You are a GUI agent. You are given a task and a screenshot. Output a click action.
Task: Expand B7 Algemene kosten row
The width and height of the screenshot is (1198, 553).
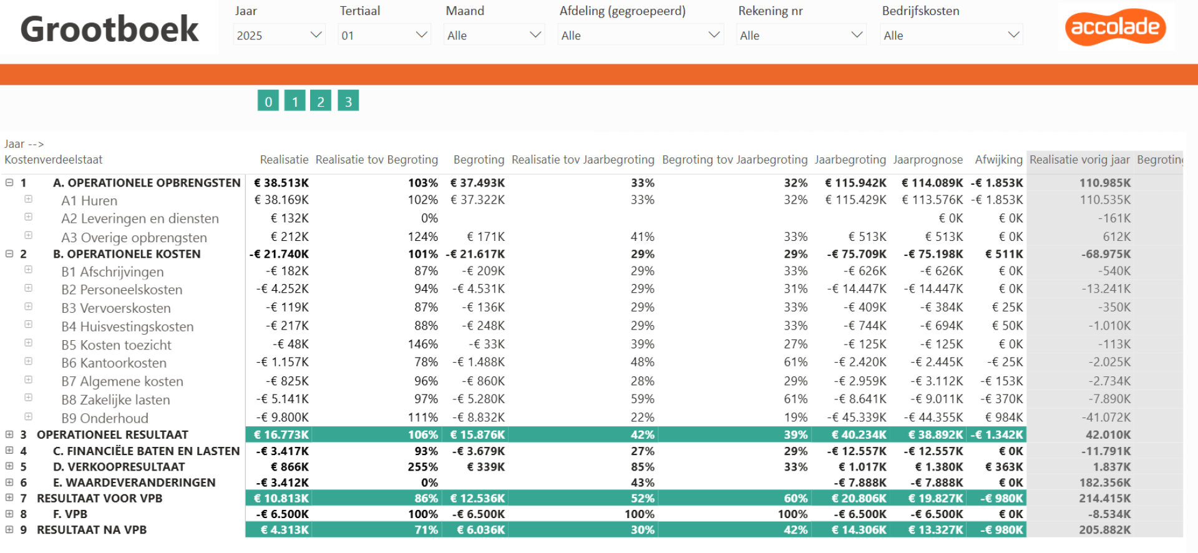[x=28, y=379]
